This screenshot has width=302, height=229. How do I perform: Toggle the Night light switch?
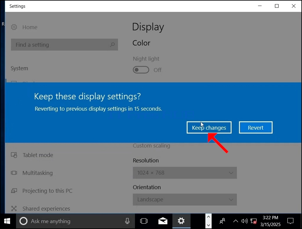141,70
